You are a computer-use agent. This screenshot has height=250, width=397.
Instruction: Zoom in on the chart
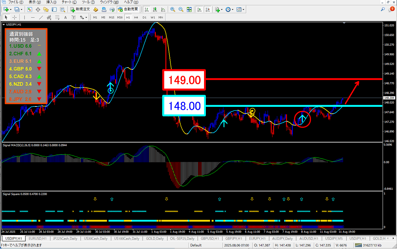point(173,9)
